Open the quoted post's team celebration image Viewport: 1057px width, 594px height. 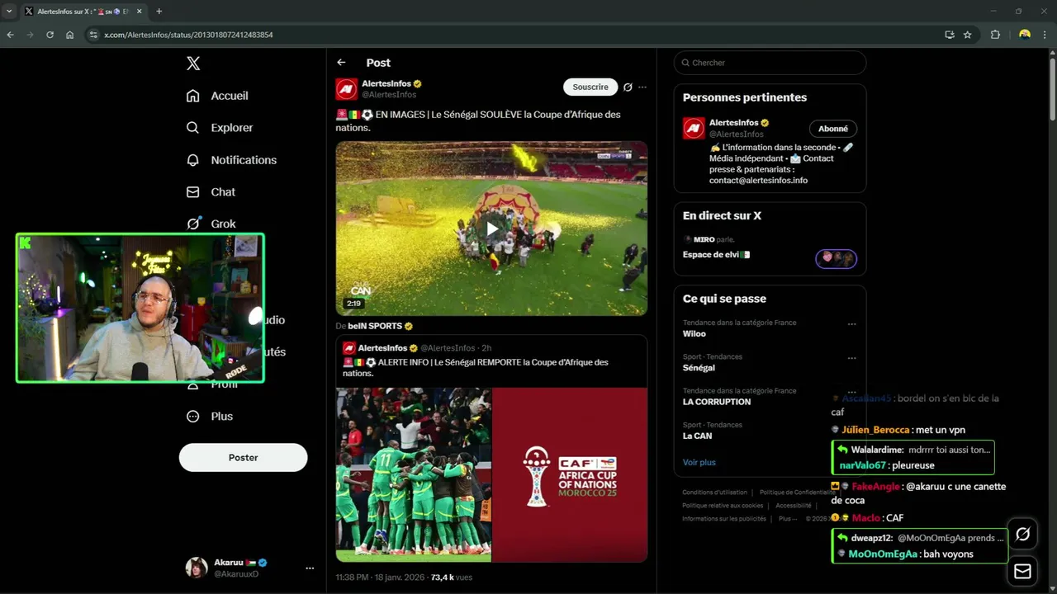[414, 474]
